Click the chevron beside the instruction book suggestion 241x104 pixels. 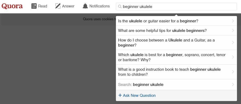(233, 72)
